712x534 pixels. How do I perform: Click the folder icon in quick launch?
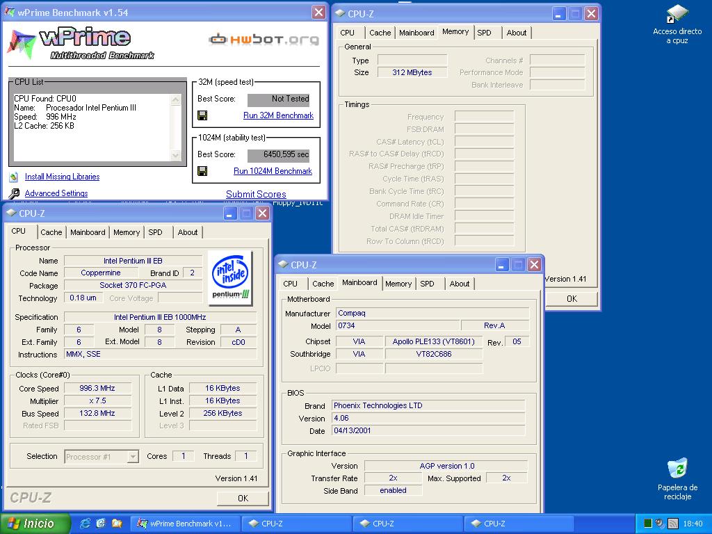pos(117,524)
